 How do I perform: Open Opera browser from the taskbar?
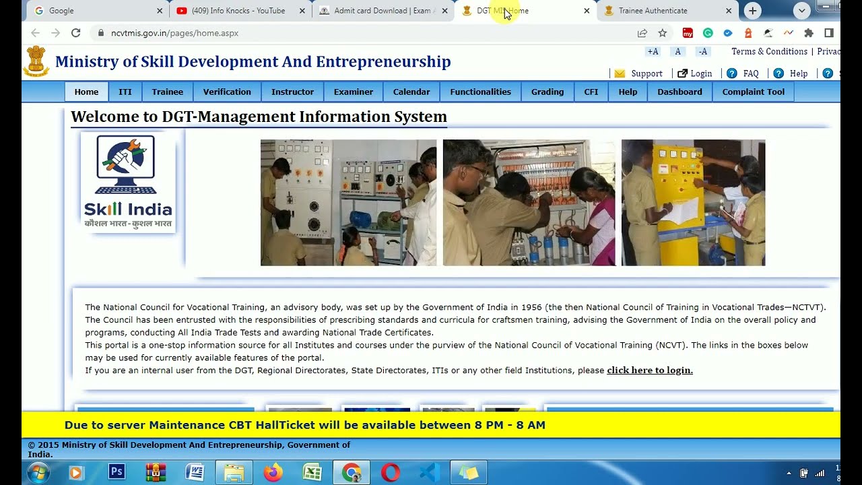[x=390, y=473]
